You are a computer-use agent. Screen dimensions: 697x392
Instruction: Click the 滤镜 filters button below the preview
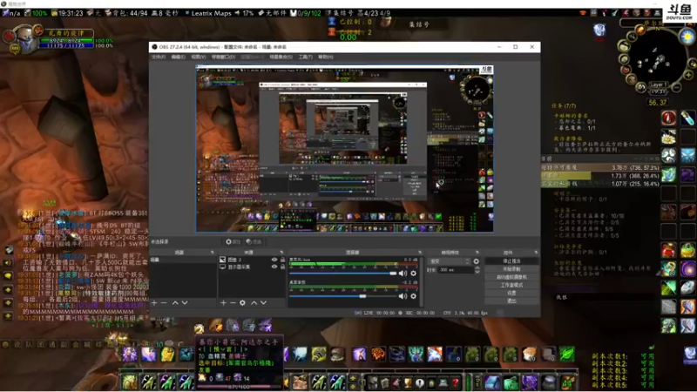(254, 242)
